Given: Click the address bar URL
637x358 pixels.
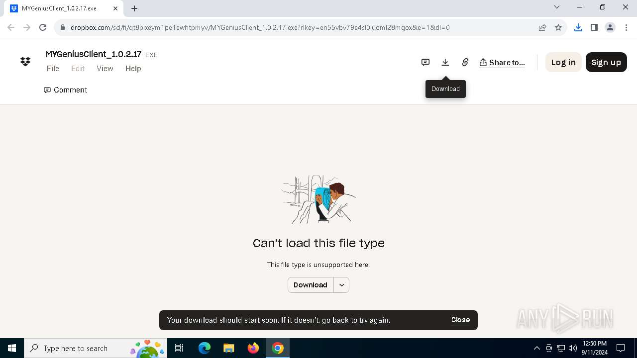Looking at the screenshot, I should pos(260,27).
